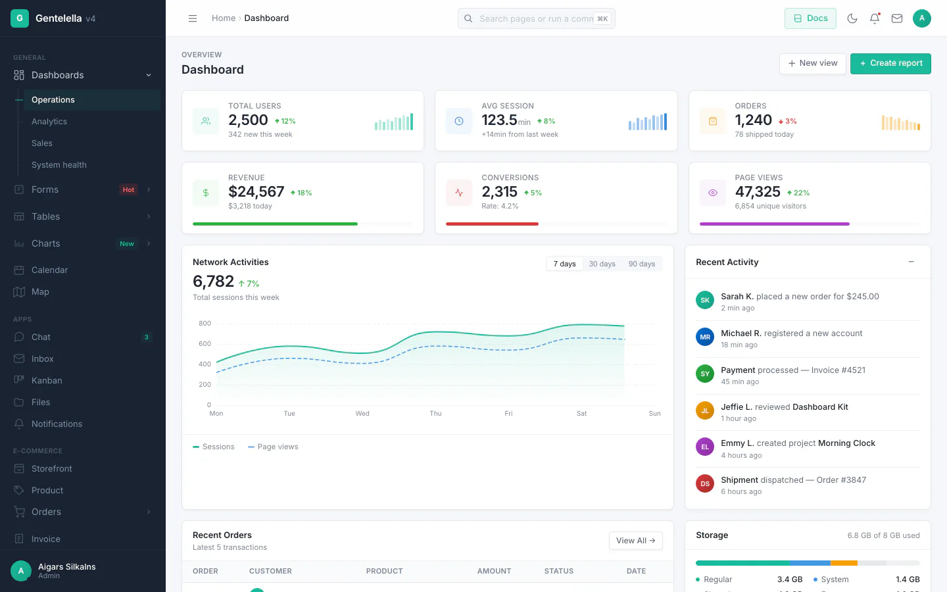The width and height of the screenshot is (947, 592).
Task: Open the Sales dashboard item
Action: tap(91, 143)
